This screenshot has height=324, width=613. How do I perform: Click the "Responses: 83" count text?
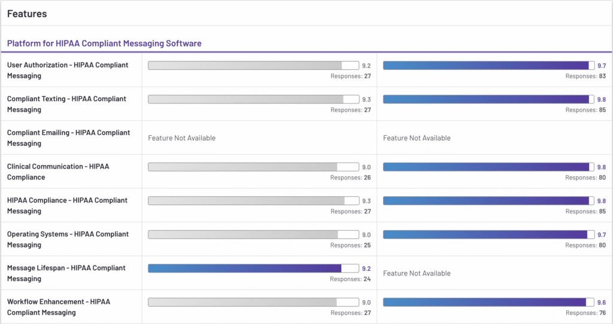pos(585,77)
